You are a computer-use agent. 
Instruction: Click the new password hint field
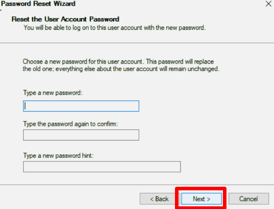(102, 167)
